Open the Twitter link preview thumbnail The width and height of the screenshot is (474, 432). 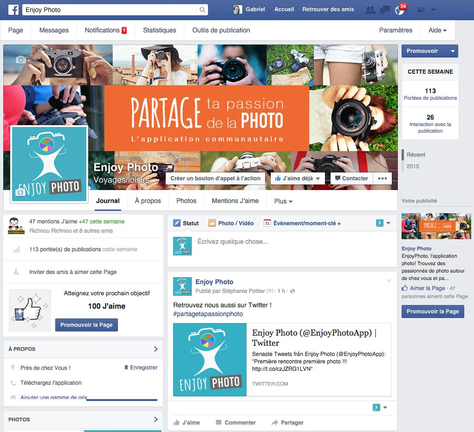210,360
